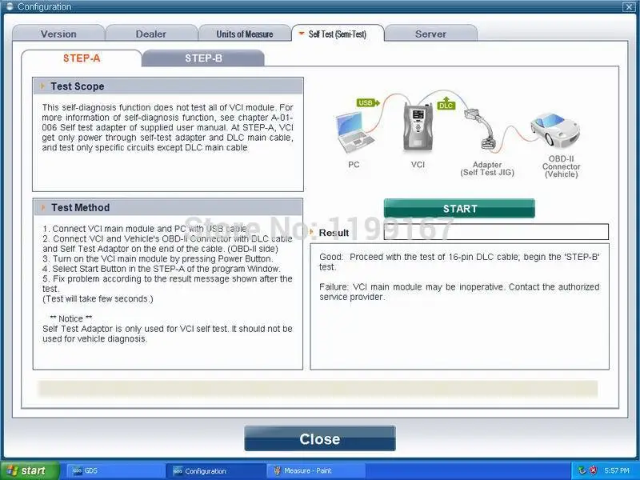Switch to the STEP-B sub-tab
Screen dimensions: 640x480
(x=203, y=58)
